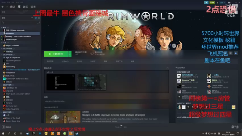Open Update 1.3.3200 news headline
This screenshot has height=136, width=242.
point(114,115)
